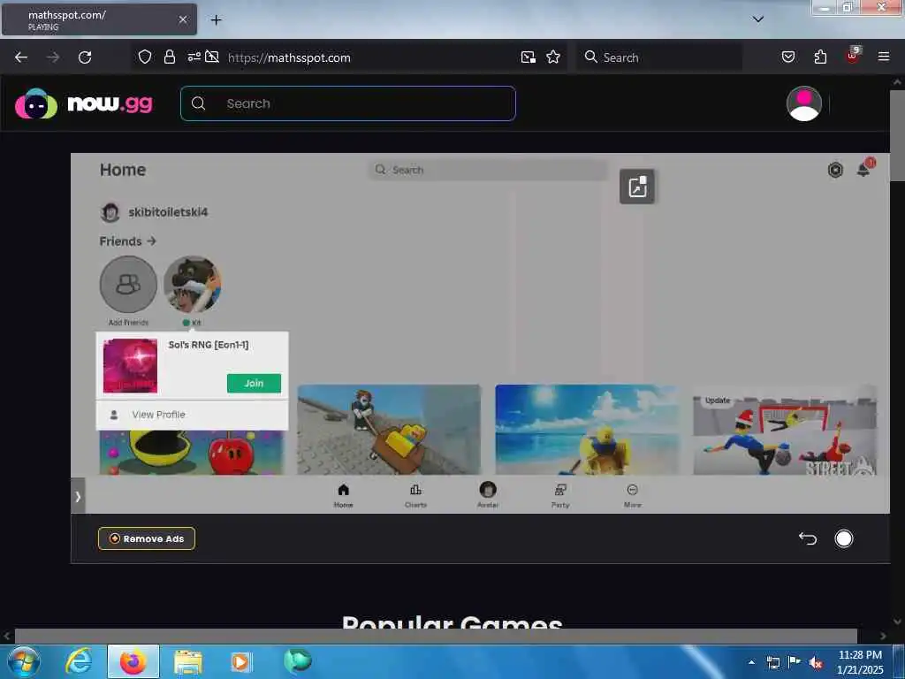Open the Pac-Man and apple game thumbnail
905x679 pixels.
(191, 453)
